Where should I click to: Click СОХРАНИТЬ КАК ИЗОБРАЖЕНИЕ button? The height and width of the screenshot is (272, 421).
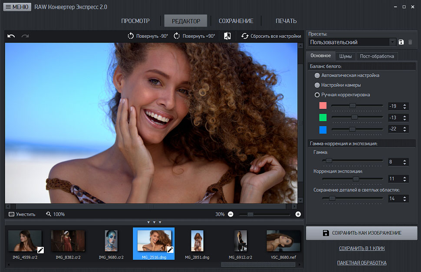point(362,233)
